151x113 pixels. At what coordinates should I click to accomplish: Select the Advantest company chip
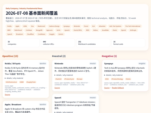click(x=102, y=26)
